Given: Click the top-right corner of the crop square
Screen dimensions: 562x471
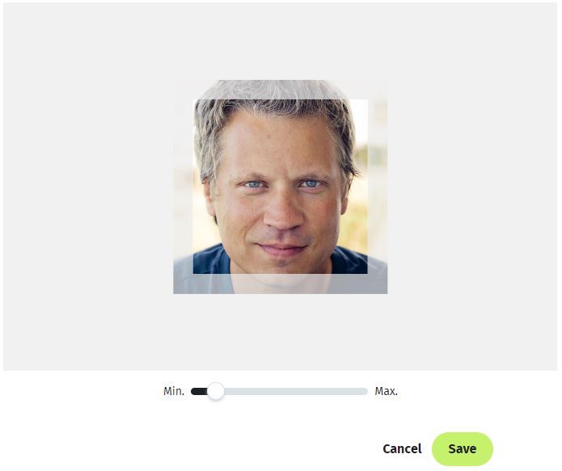Looking at the screenshot, I should pyautogui.click(x=367, y=99).
